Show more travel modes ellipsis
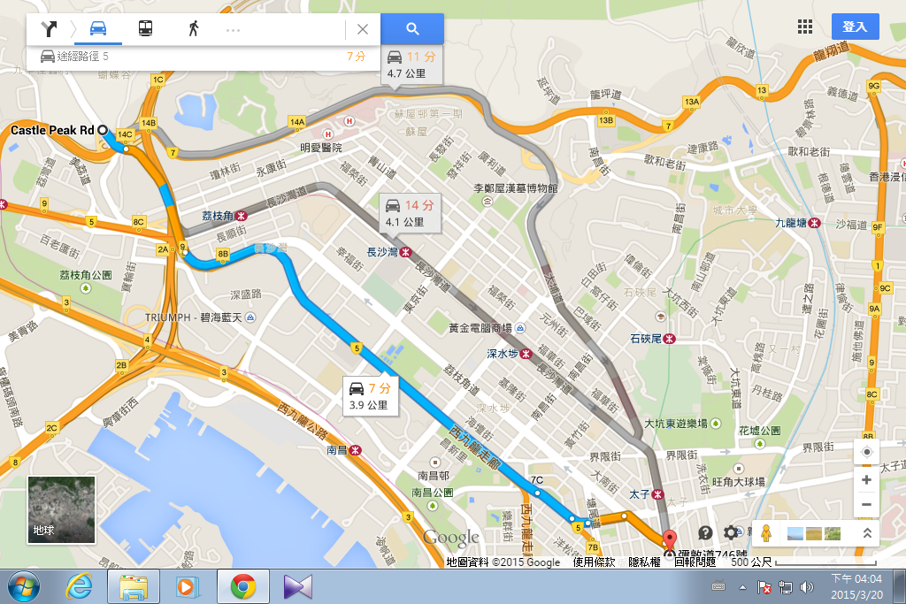The image size is (906, 604). coord(233,30)
